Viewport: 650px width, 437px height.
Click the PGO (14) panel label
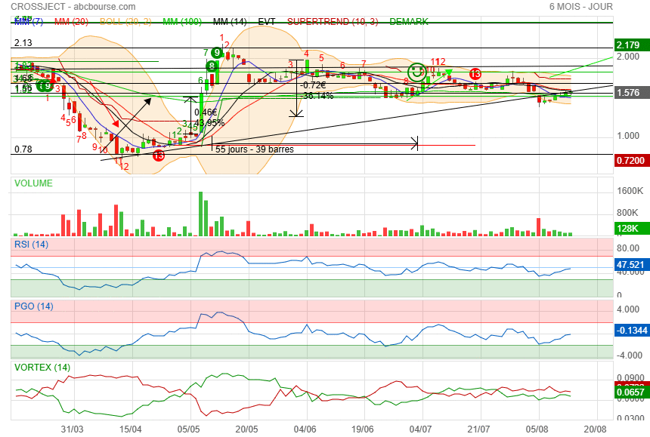(33, 306)
